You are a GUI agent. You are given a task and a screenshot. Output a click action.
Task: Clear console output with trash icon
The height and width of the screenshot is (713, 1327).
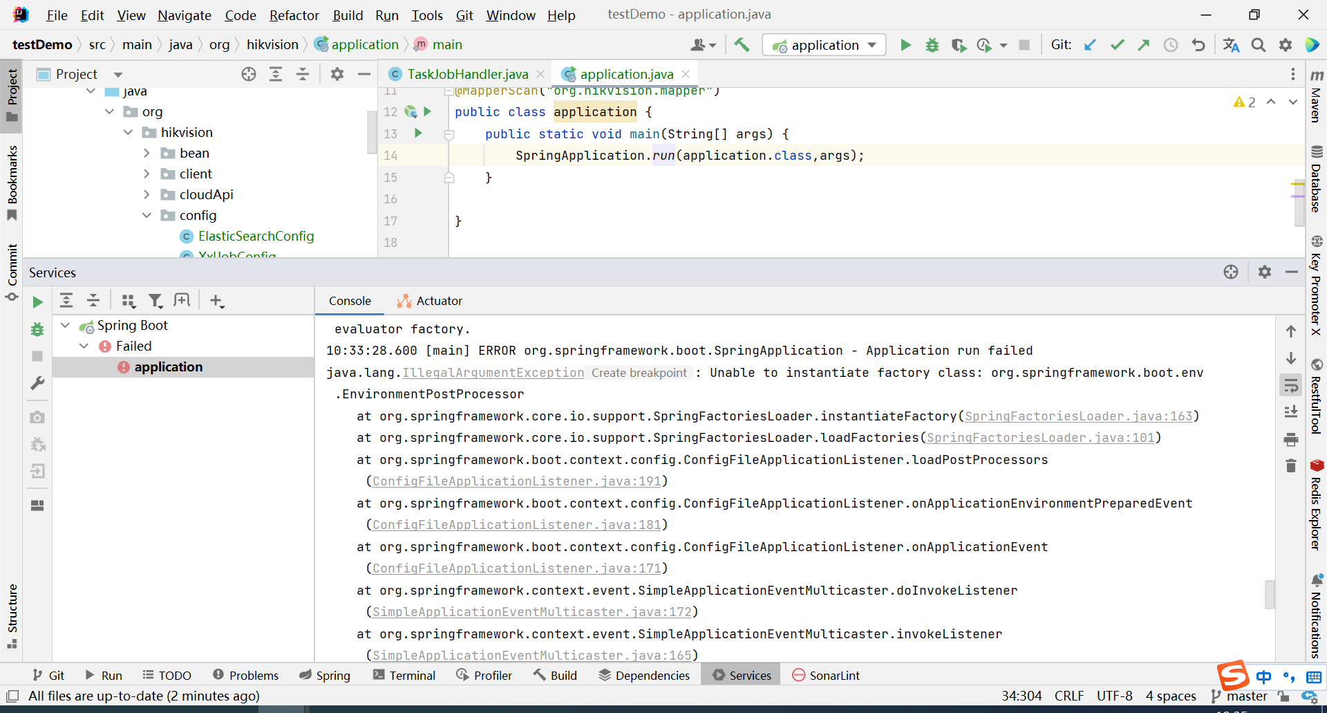tap(1291, 465)
